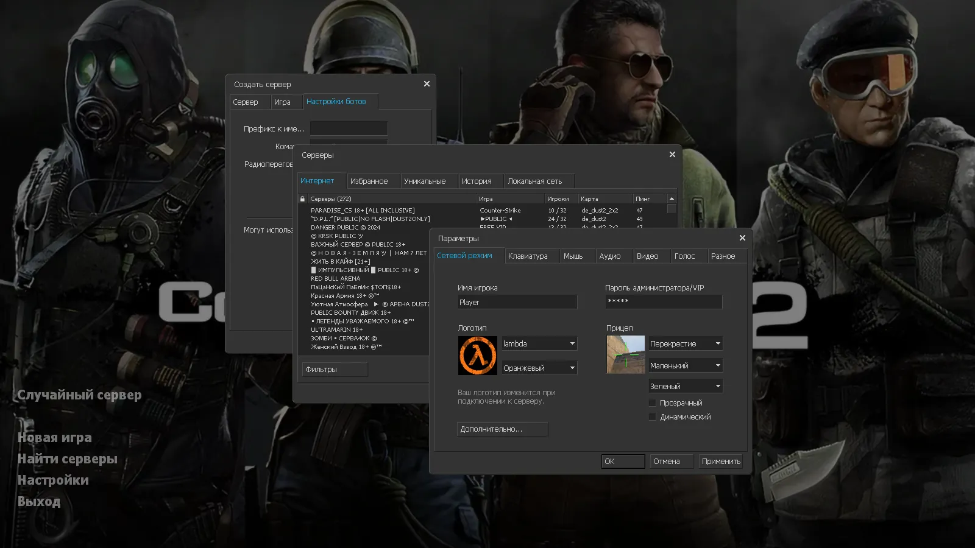Click the lock icon column header
The image size is (975, 548).
(x=302, y=199)
